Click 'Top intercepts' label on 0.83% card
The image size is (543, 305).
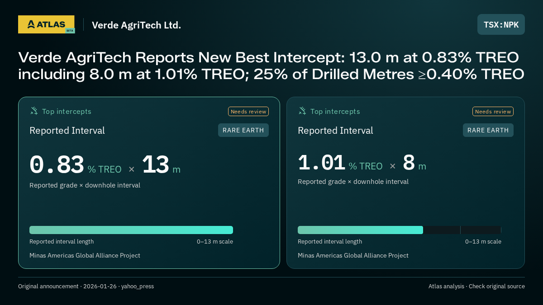pos(67,111)
